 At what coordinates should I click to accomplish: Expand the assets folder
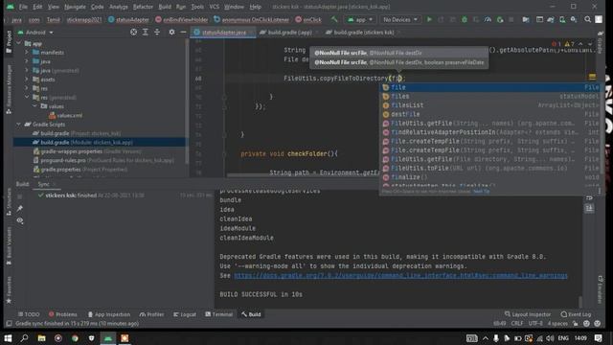tap(27, 80)
